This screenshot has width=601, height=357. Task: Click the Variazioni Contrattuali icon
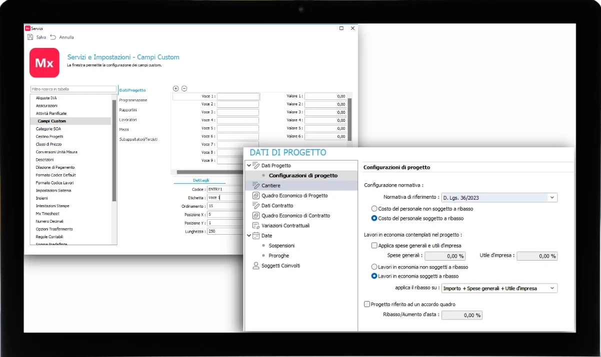[x=256, y=226]
